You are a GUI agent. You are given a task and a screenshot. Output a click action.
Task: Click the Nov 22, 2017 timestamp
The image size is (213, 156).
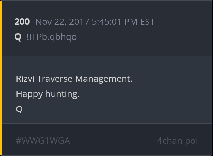(95, 22)
